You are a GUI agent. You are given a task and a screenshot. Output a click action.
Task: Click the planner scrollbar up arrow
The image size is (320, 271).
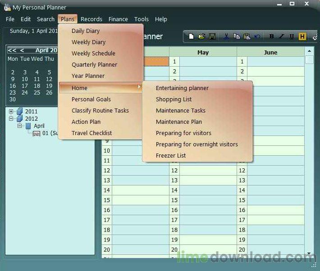pos(309,51)
